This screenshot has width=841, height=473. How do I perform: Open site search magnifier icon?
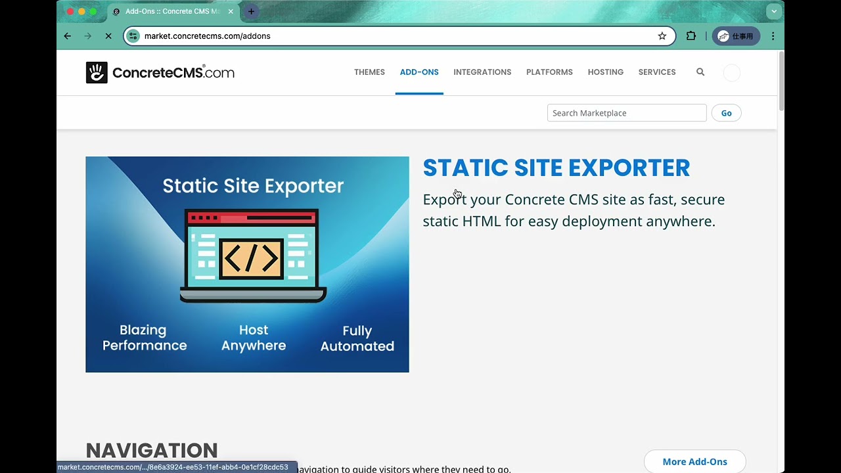(700, 72)
